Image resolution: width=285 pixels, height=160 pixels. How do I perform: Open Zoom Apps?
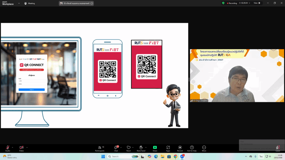[x=168, y=148]
